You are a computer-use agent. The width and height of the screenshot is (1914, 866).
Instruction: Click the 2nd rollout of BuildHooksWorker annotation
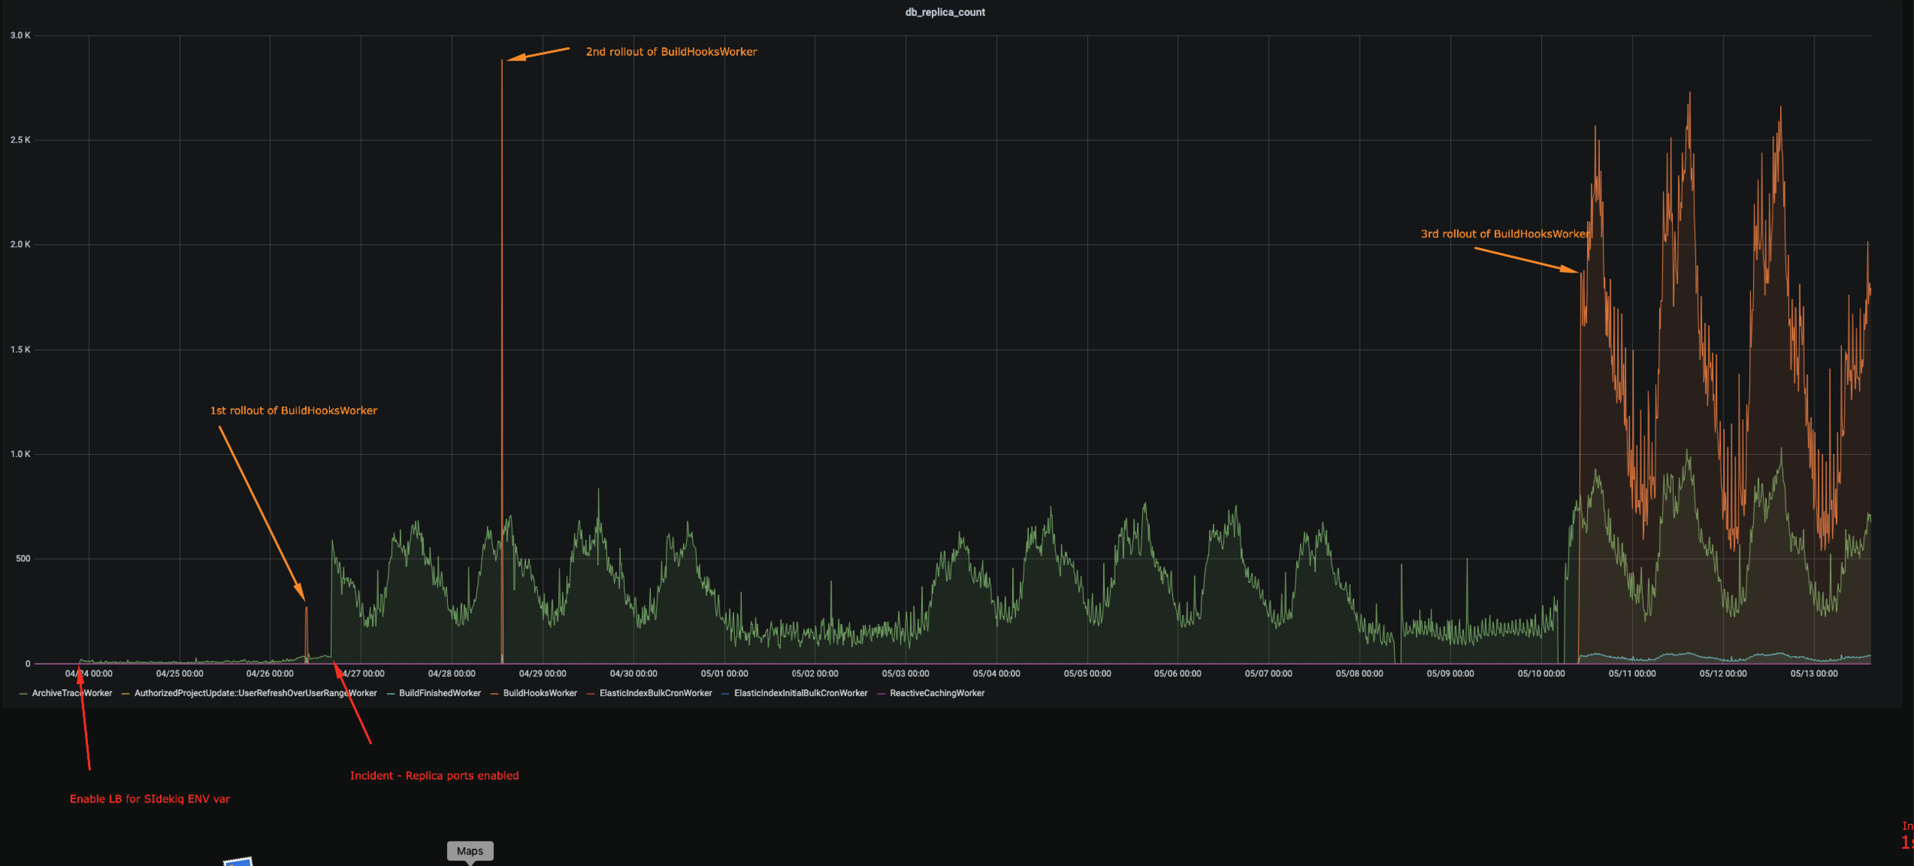pyautogui.click(x=671, y=52)
